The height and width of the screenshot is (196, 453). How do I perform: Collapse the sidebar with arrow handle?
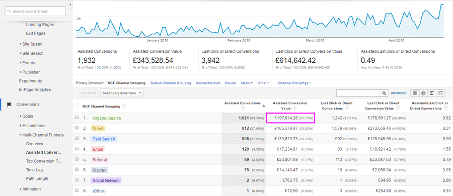pos(71,5)
